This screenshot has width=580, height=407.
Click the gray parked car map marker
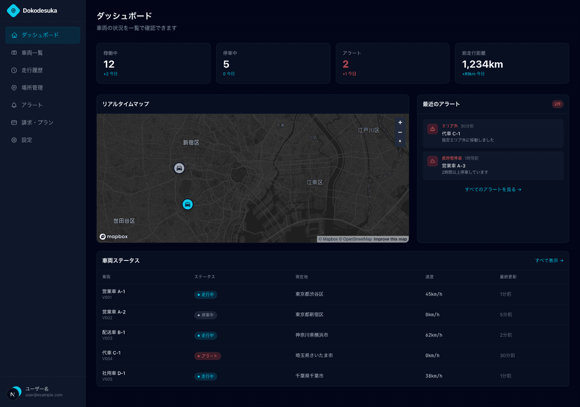point(179,168)
